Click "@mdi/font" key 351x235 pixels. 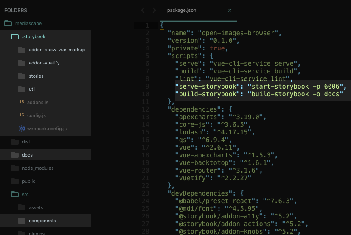[196, 209]
